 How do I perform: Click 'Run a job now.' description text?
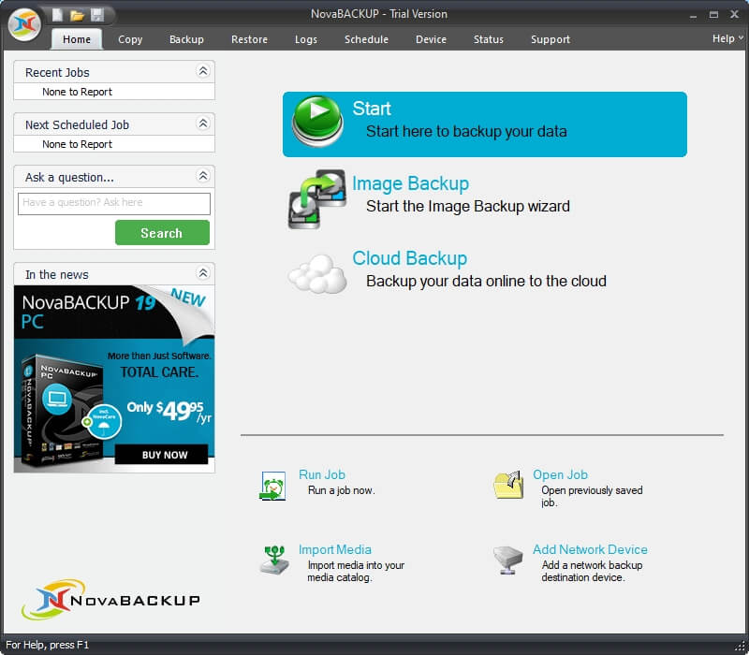pyautogui.click(x=341, y=490)
